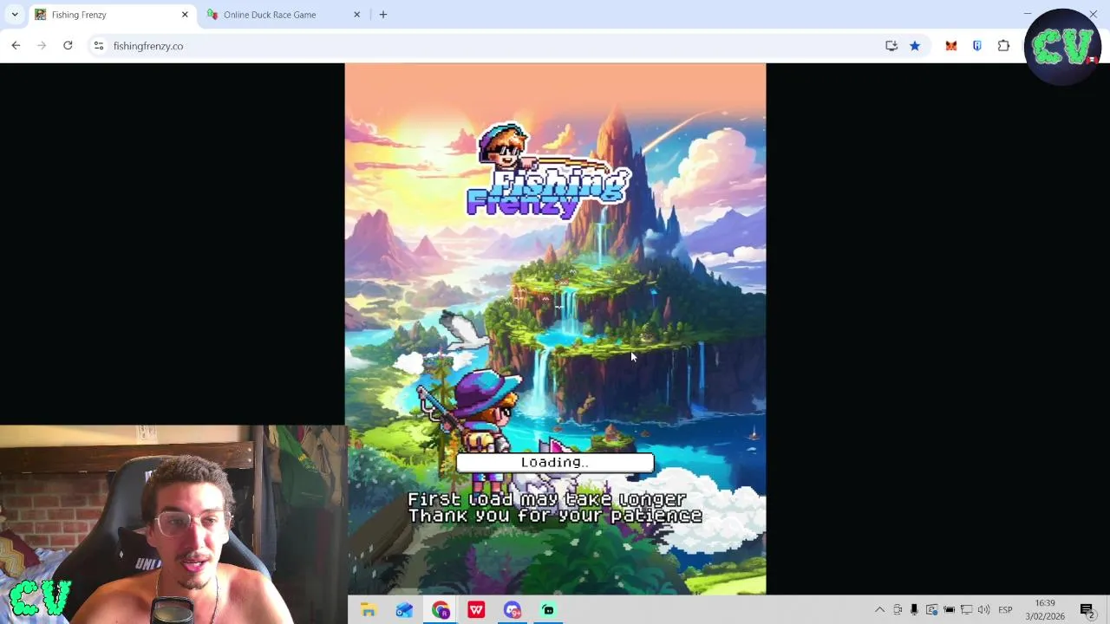Click 'First load may take longer' text

click(547, 500)
